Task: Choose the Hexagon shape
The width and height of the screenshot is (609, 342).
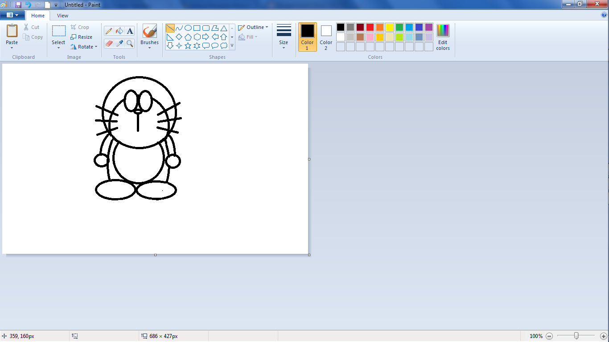Action: pyautogui.click(x=197, y=37)
